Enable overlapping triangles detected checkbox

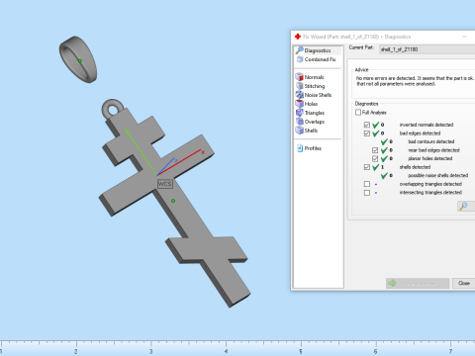click(x=367, y=184)
